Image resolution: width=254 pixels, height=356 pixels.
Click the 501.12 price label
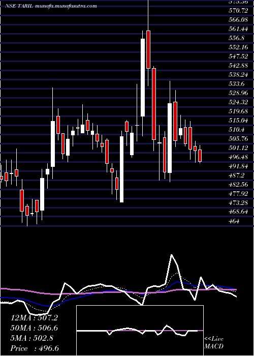coord(238,148)
